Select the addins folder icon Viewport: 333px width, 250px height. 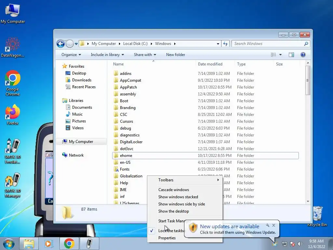click(x=116, y=73)
